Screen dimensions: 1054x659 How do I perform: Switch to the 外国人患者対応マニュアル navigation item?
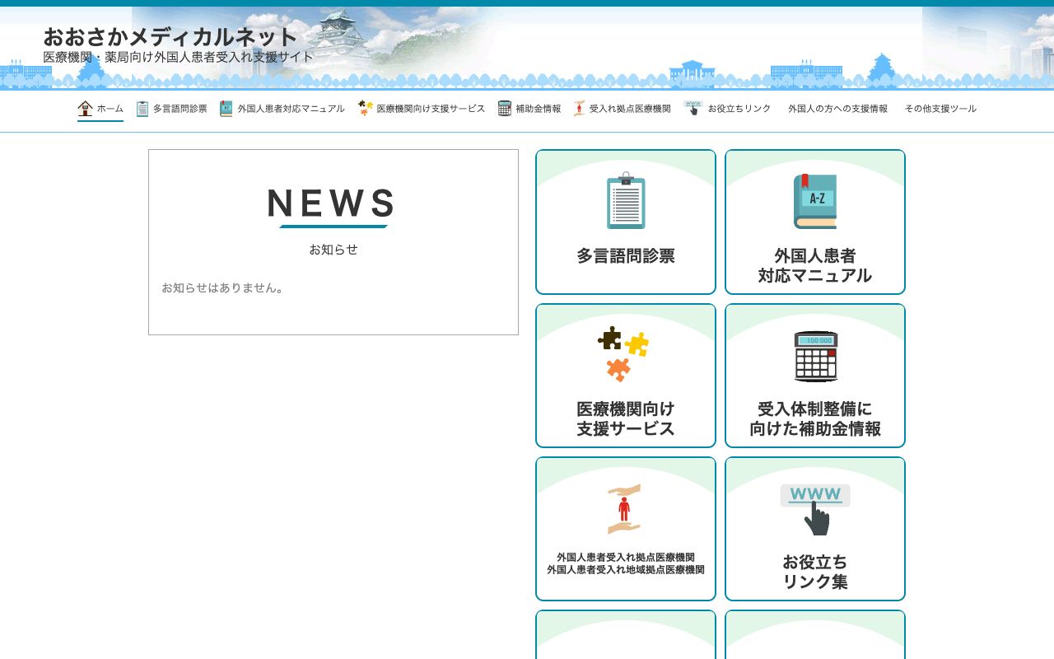(291, 108)
